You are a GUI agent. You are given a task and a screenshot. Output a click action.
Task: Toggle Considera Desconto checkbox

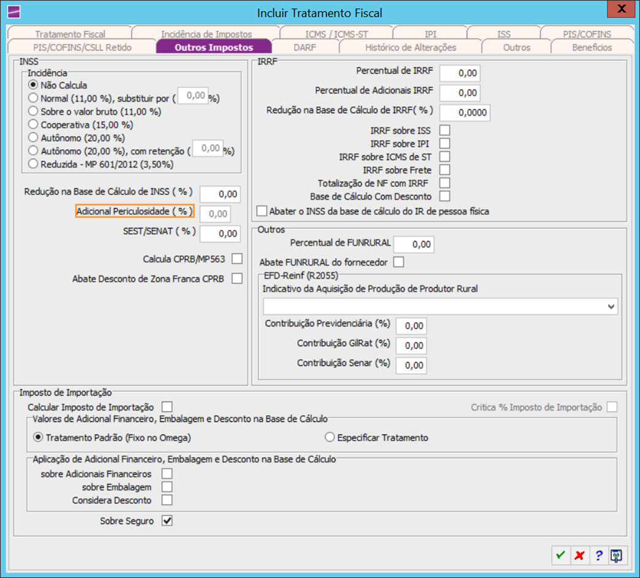(x=167, y=500)
